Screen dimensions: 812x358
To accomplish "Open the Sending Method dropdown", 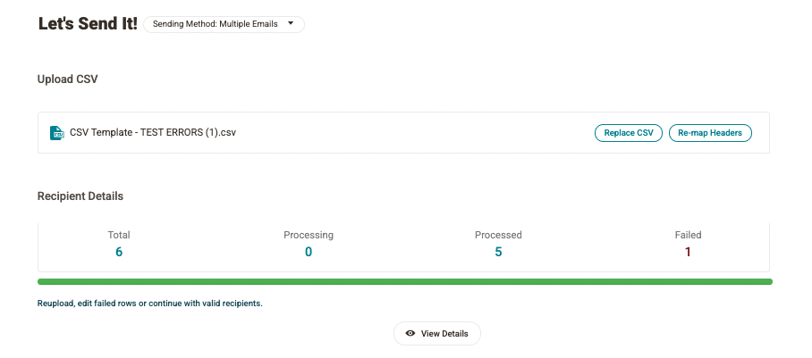I will [224, 25].
